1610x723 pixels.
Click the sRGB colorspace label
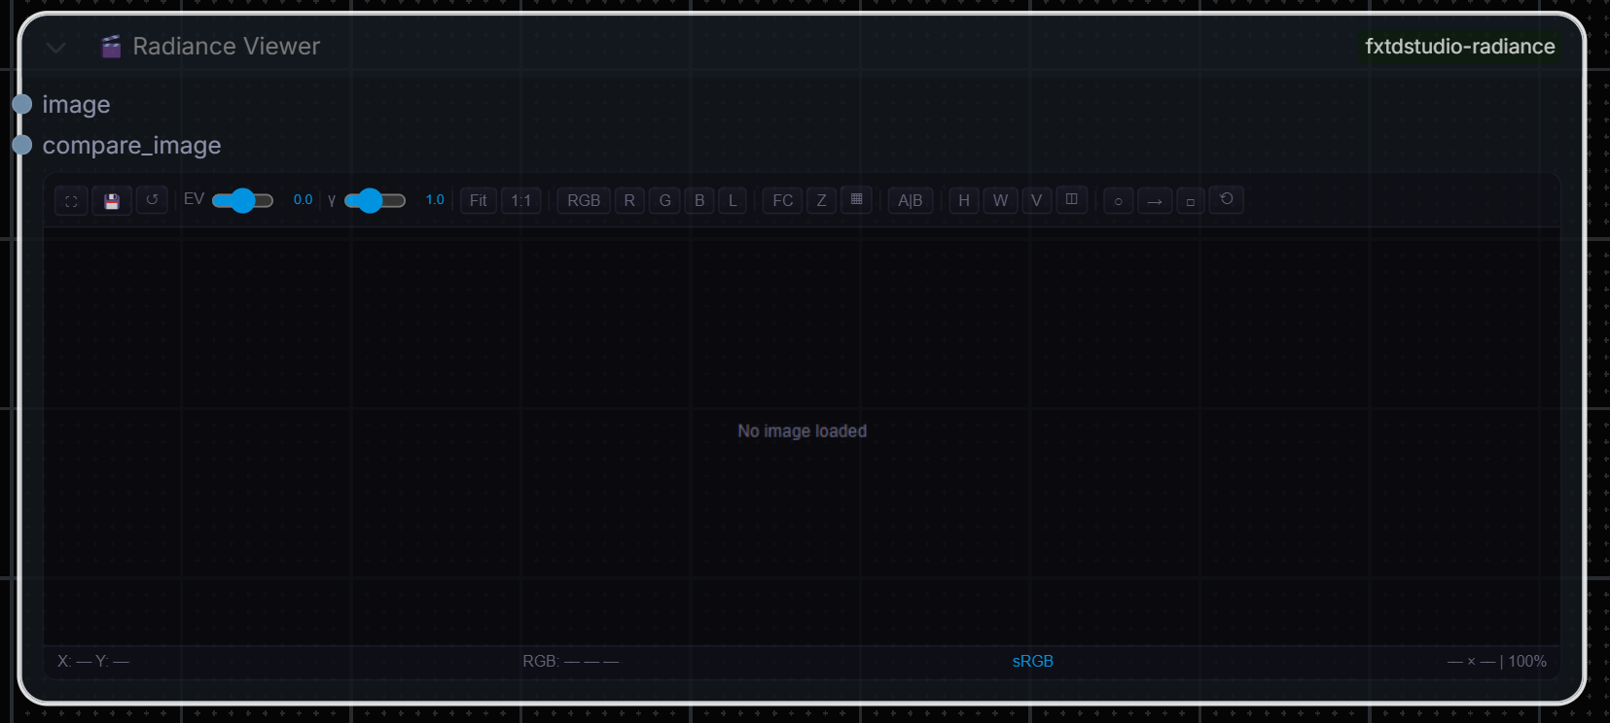point(1033,662)
